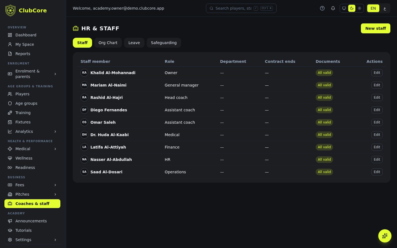The image size is (397, 248).
Task: Edit Khalid Al-Mohannadi's staff record
Action: [x=377, y=73]
